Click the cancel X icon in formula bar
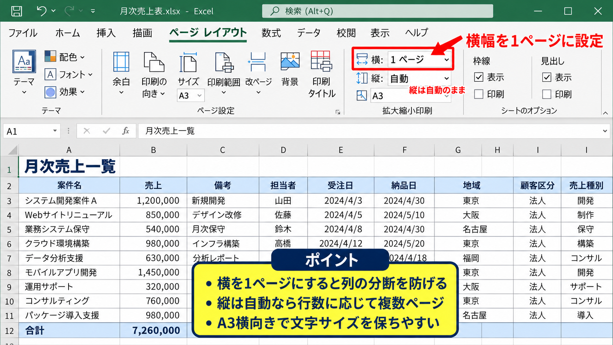The height and width of the screenshot is (345, 613). click(87, 131)
